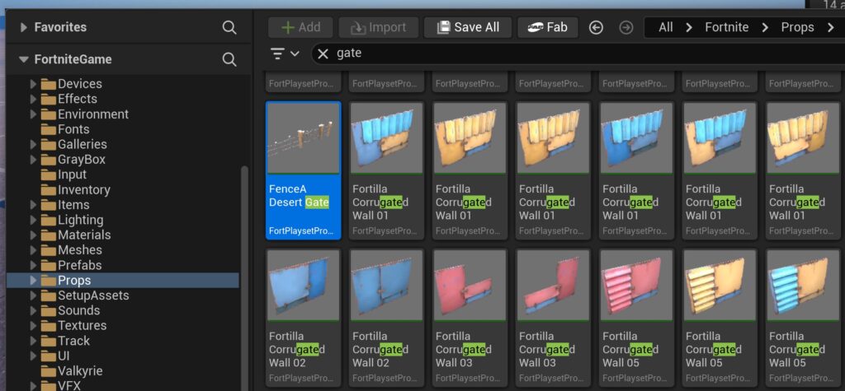Image resolution: width=845 pixels, height=391 pixels.
Task: Expand the Environment folder arrow
Action: pos(34,114)
